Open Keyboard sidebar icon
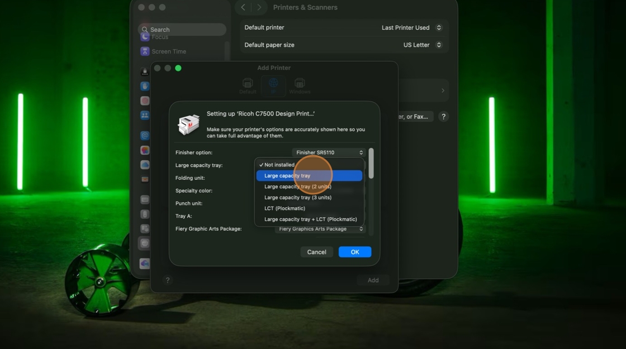The width and height of the screenshot is (626, 349). pos(145,199)
